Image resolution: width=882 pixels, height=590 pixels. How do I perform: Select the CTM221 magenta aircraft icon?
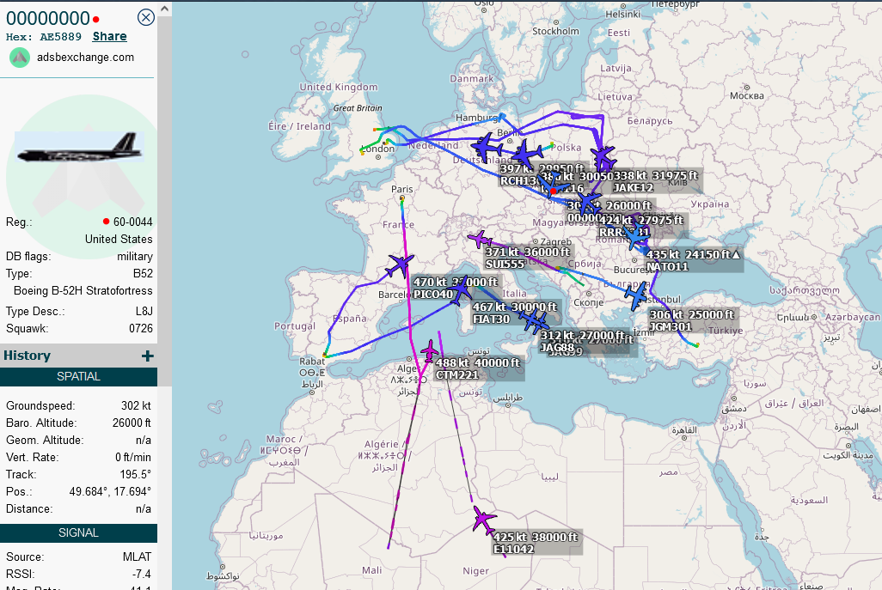coord(431,351)
